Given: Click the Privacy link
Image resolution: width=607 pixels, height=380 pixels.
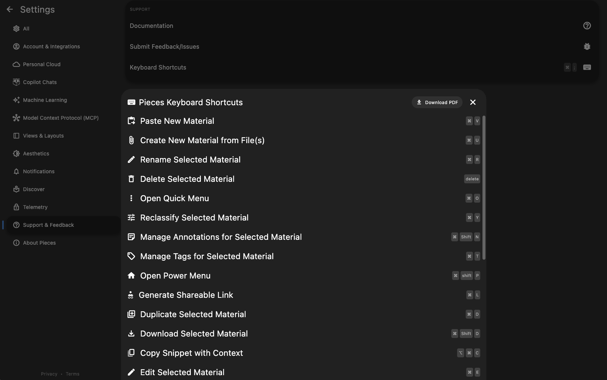Looking at the screenshot, I should (x=49, y=374).
